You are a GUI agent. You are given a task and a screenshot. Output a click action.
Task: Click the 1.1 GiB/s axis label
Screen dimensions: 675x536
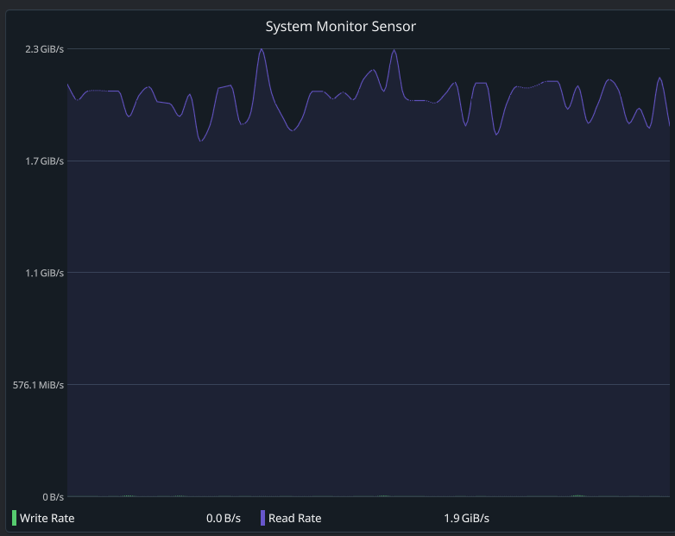[44, 273]
